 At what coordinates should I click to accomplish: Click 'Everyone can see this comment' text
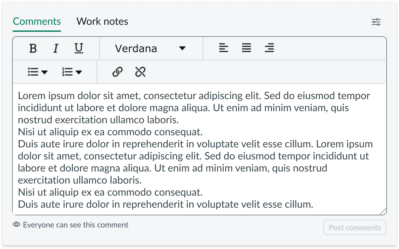pyautogui.click(x=75, y=225)
